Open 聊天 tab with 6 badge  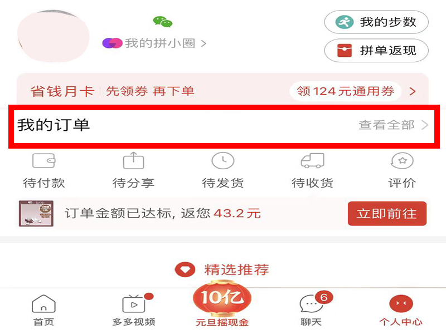tap(312, 309)
